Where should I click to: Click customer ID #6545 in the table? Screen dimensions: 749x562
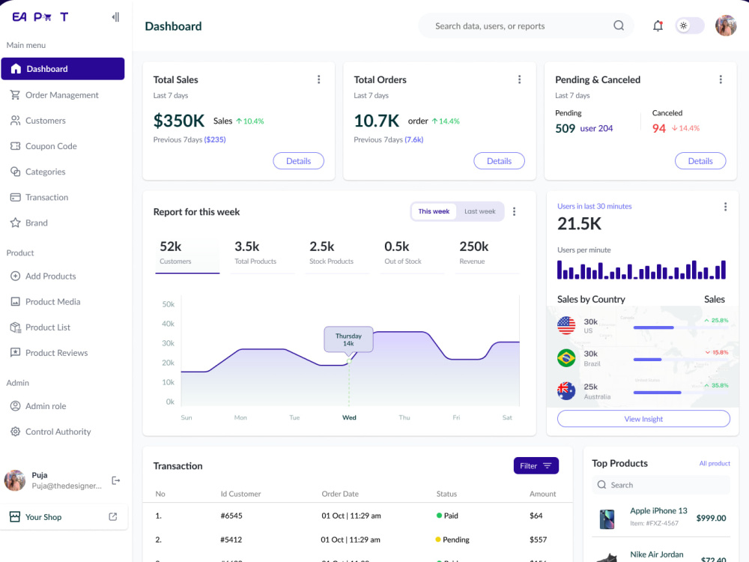pyautogui.click(x=231, y=516)
